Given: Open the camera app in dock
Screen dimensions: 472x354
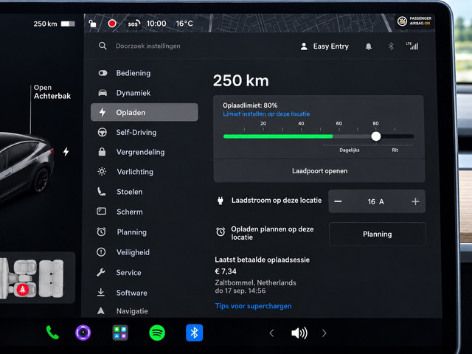Looking at the screenshot, I should point(83,333).
